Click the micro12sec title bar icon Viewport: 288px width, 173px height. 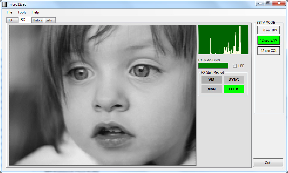5,4
